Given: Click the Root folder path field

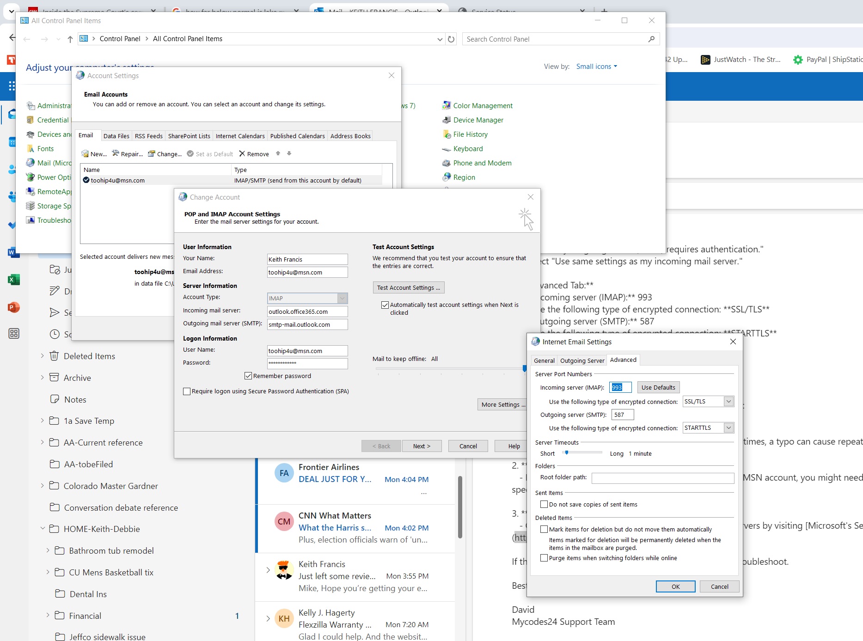Looking at the screenshot, I should tap(663, 478).
